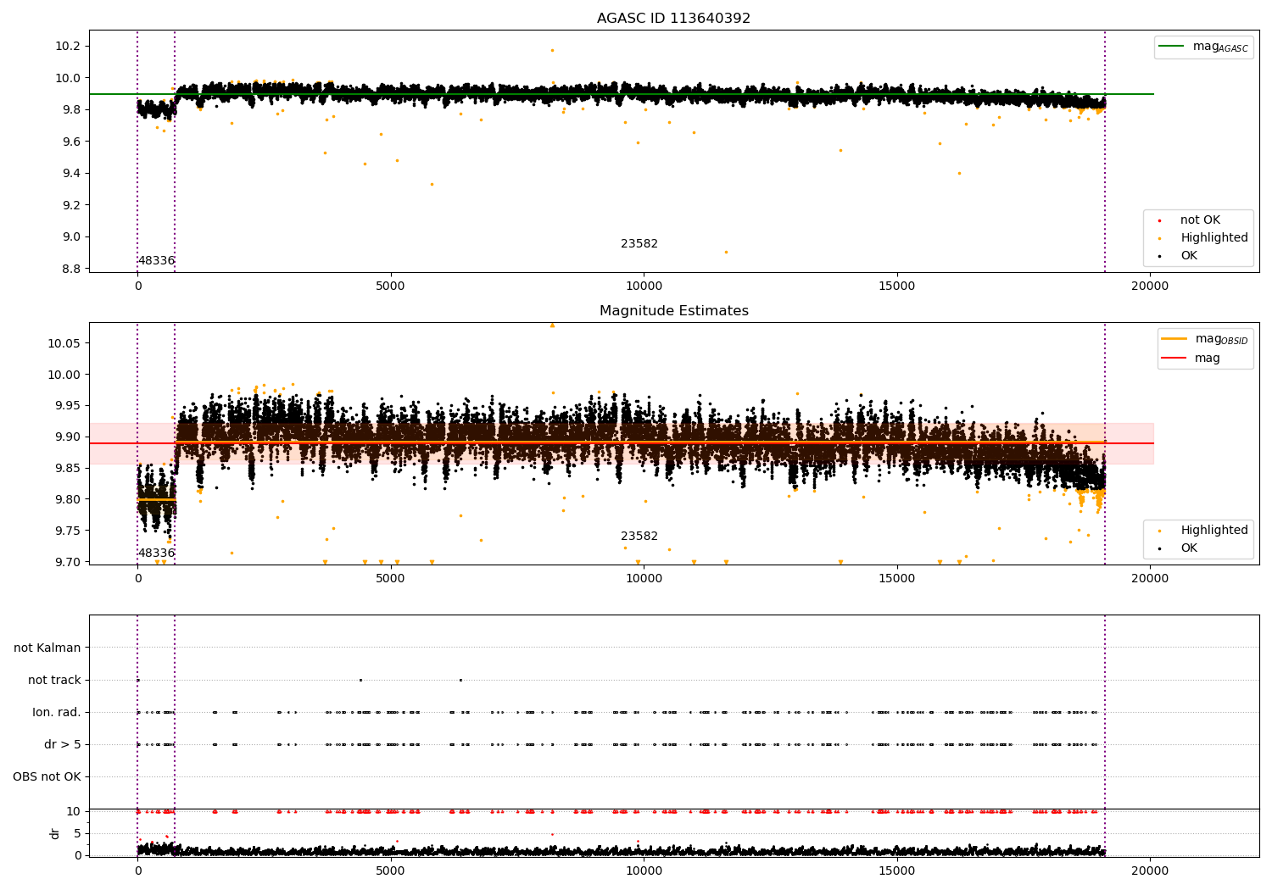
Task: Click the rotated 'dr' y-axis label
Action: pos(55,833)
